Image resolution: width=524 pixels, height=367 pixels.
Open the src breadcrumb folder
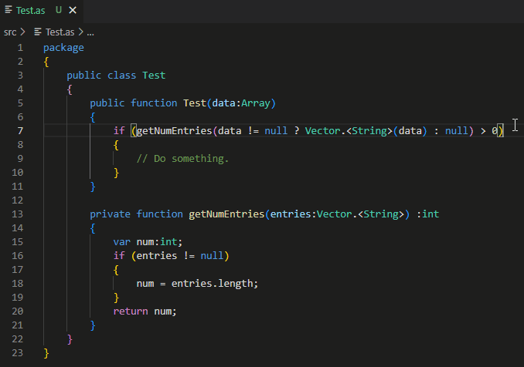tap(10, 32)
